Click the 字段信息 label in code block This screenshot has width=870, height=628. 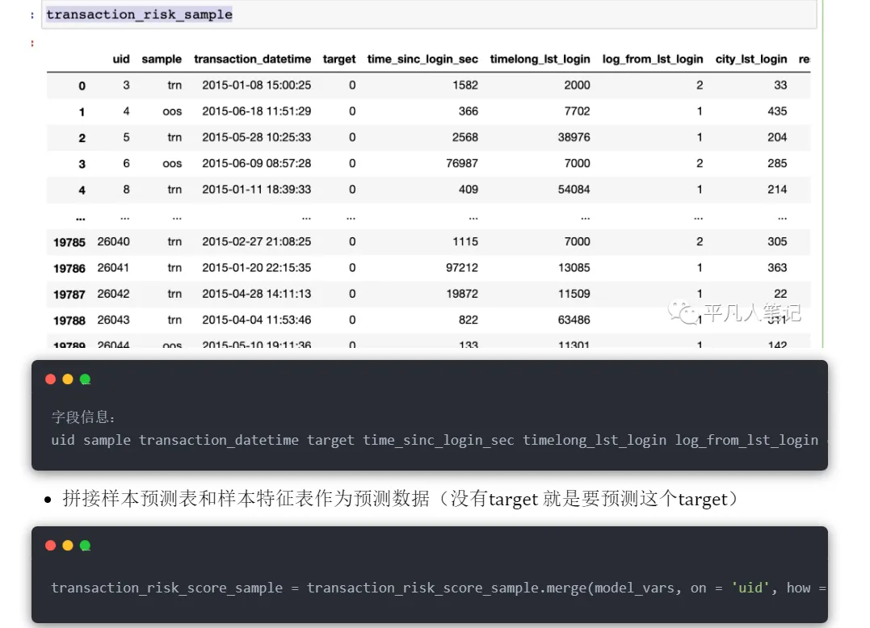(83, 417)
